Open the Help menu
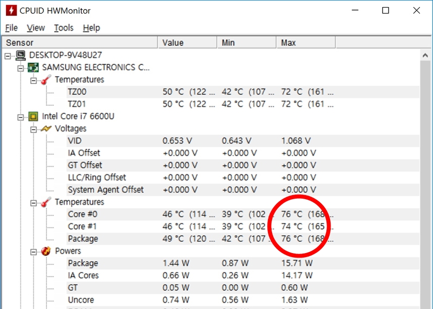This screenshot has width=433, height=309. [91, 28]
